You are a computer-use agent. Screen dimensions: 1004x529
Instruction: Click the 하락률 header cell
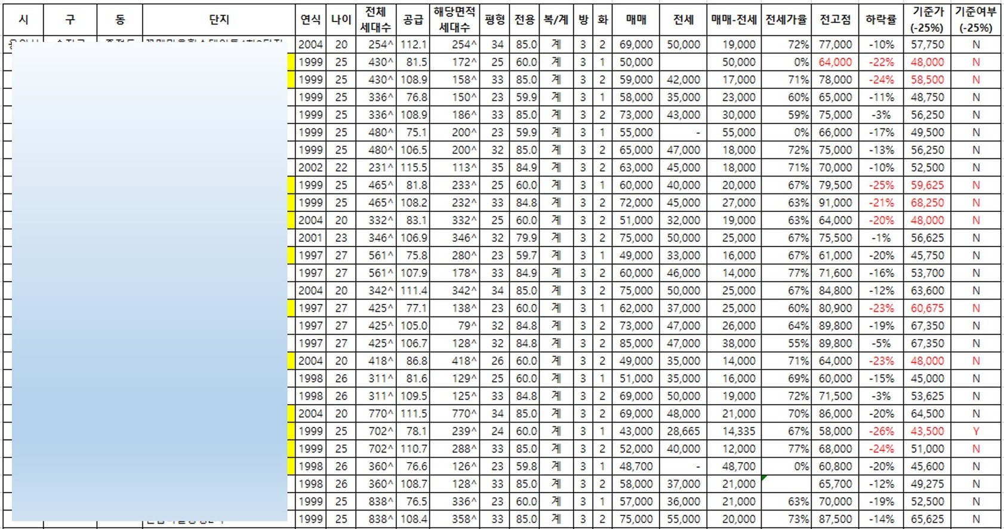click(881, 20)
